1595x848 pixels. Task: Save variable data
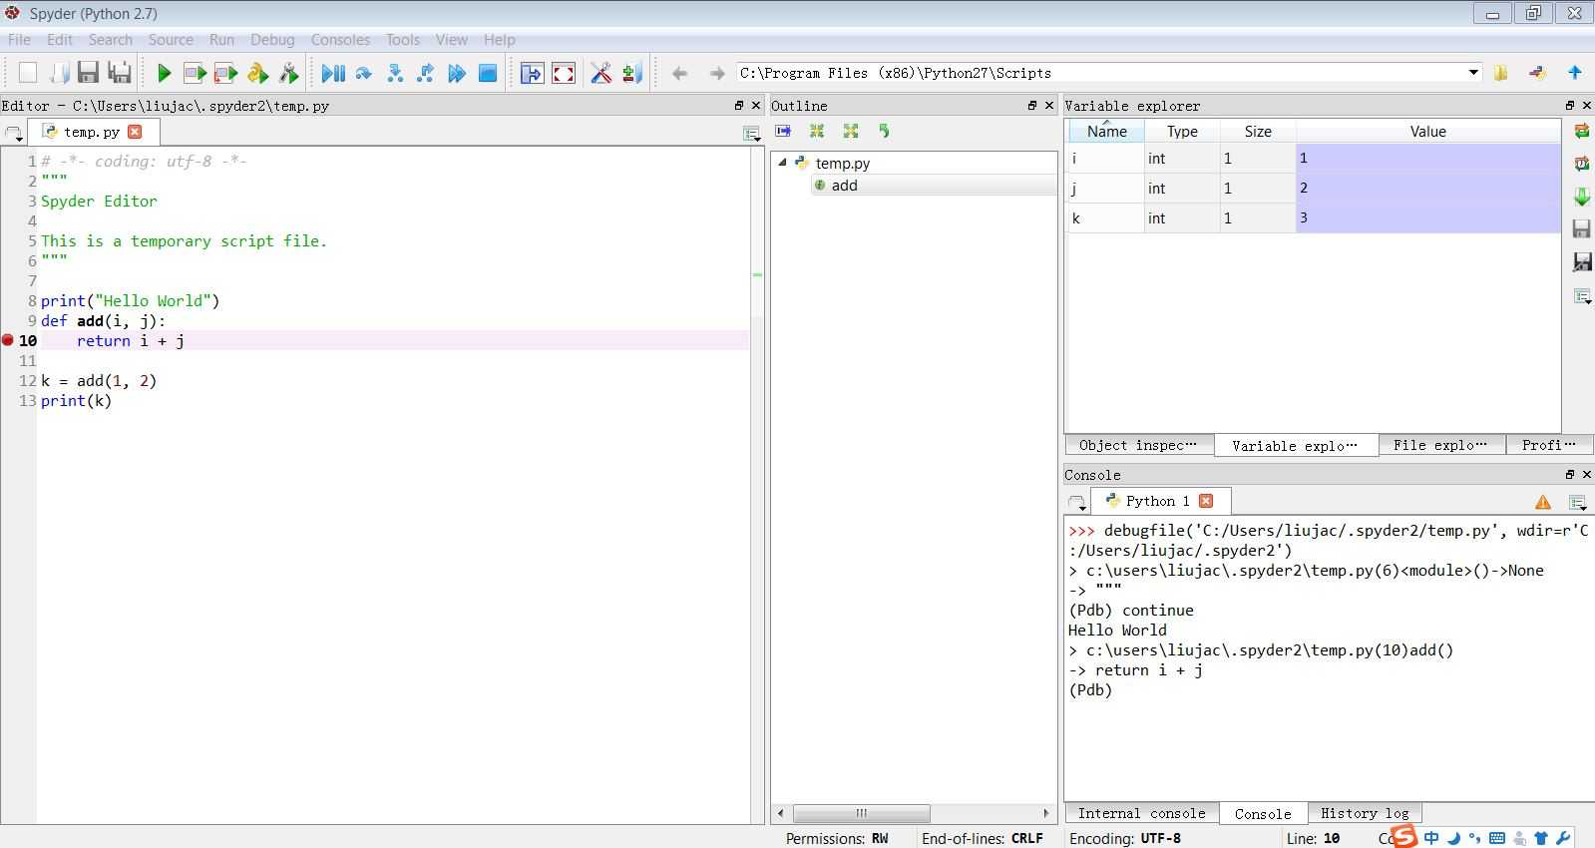(x=1581, y=229)
